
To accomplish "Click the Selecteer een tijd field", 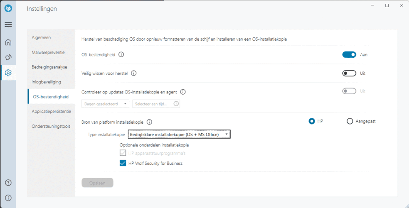I will coord(156,104).
